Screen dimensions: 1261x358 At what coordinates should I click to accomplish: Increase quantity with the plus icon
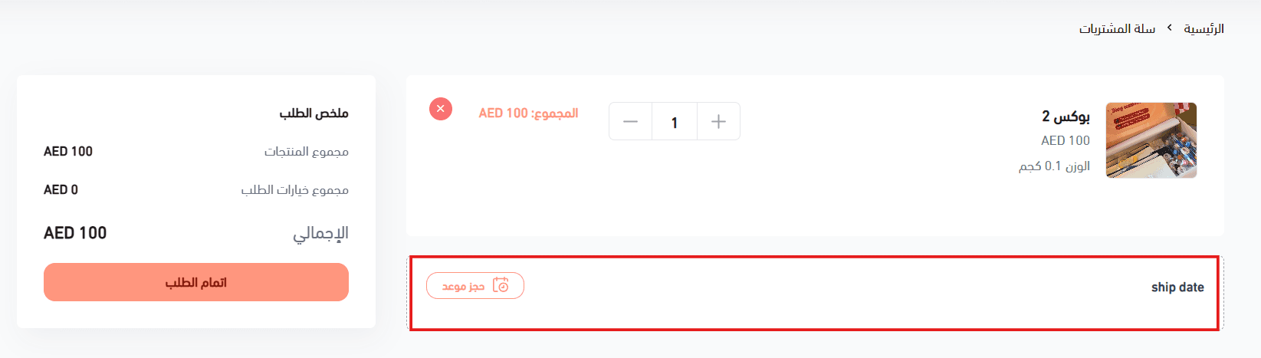718,121
